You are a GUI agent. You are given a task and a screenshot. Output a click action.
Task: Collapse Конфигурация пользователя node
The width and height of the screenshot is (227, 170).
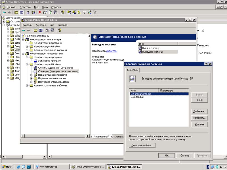pos(23,54)
